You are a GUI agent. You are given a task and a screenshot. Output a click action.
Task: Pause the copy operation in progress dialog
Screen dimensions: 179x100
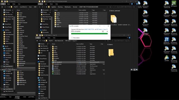point(103,31)
